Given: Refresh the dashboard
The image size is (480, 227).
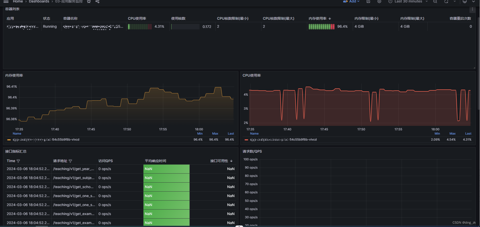Looking at the screenshot, I should pyautogui.click(x=446, y=2).
